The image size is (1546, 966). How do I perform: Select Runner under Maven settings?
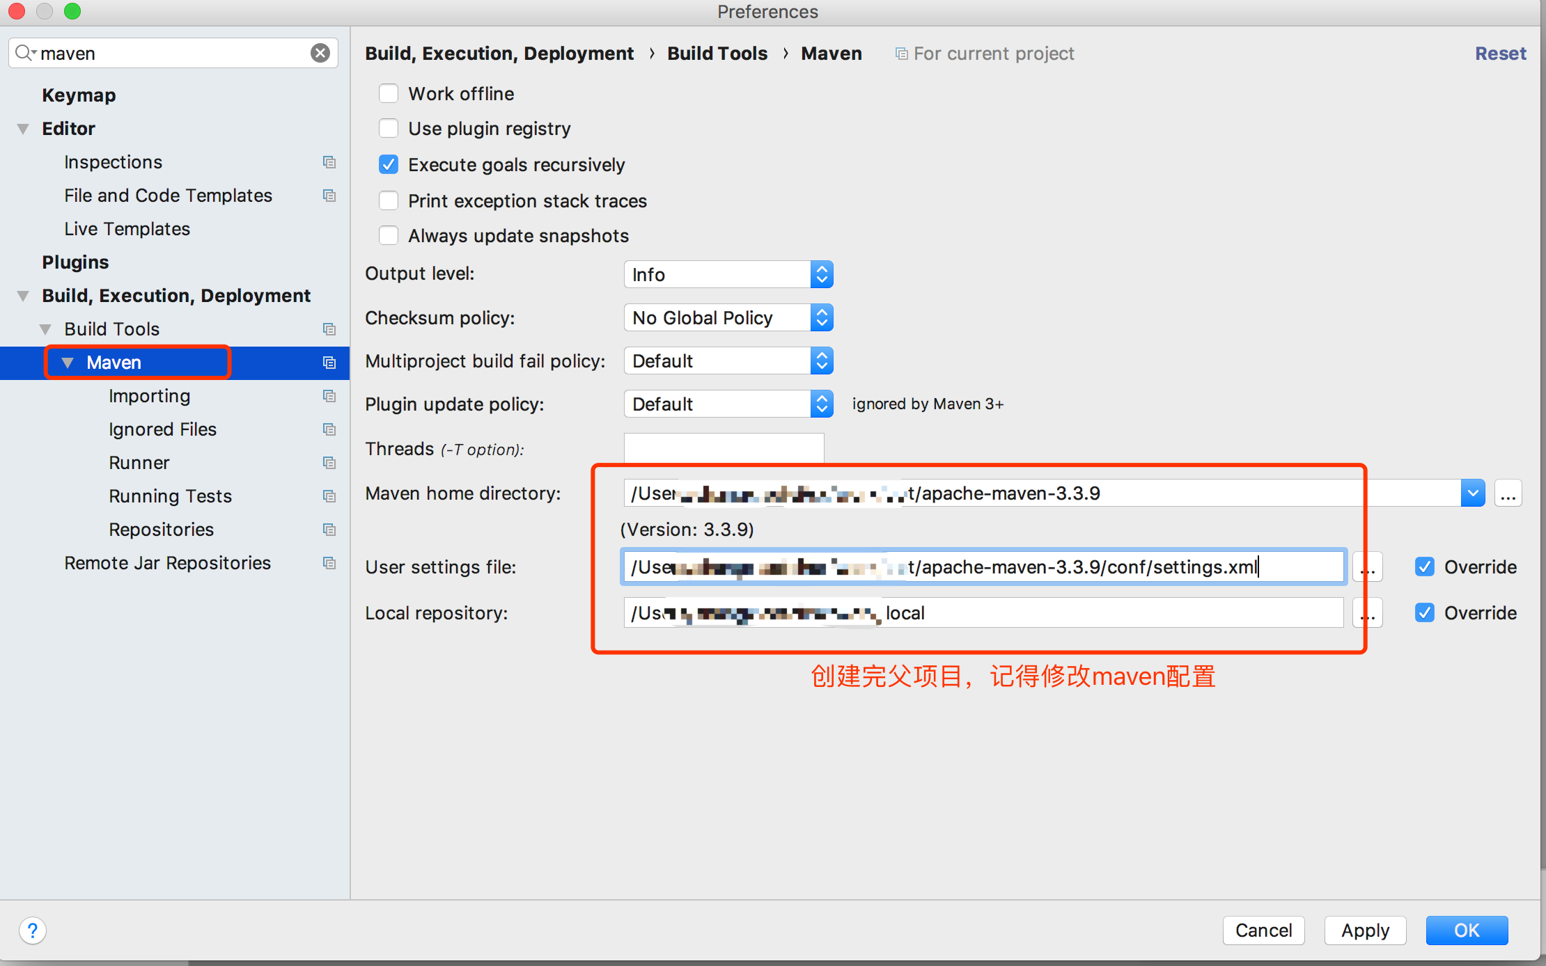point(139,463)
